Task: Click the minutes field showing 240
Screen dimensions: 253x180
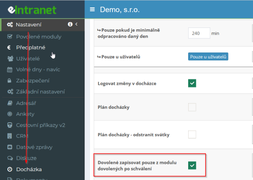Action: (199, 33)
